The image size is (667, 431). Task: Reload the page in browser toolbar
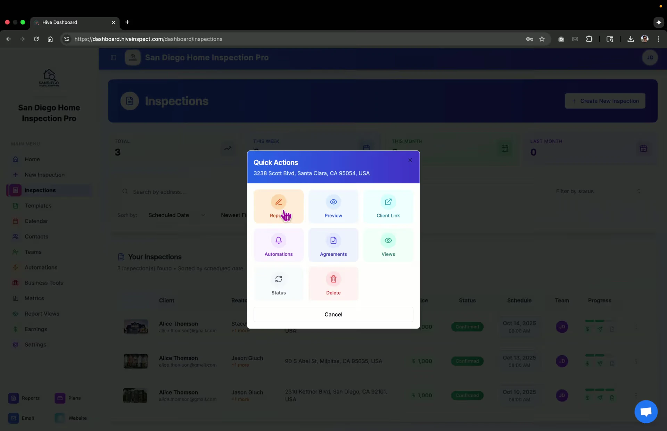click(36, 39)
